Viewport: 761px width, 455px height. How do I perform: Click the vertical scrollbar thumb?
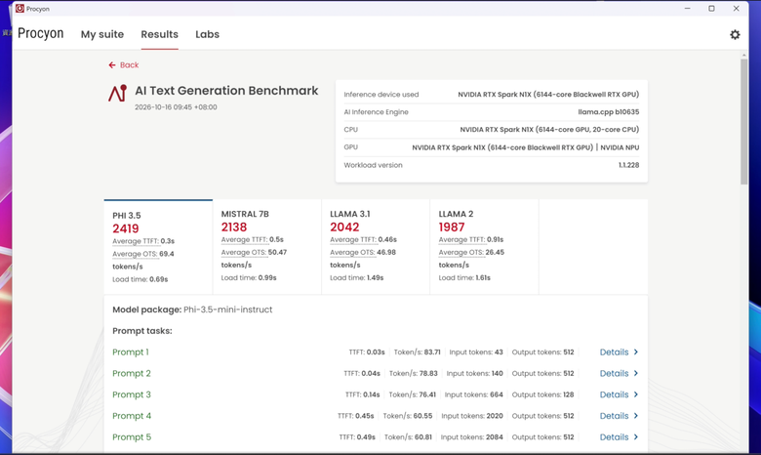744,121
